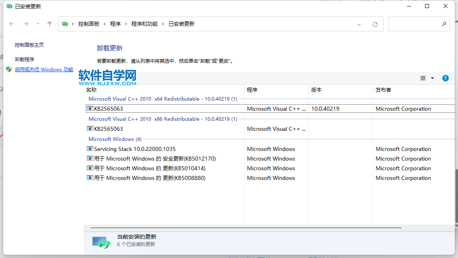Close the 已安装更新 window
The image size is (458, 258).
coord(446,6)
